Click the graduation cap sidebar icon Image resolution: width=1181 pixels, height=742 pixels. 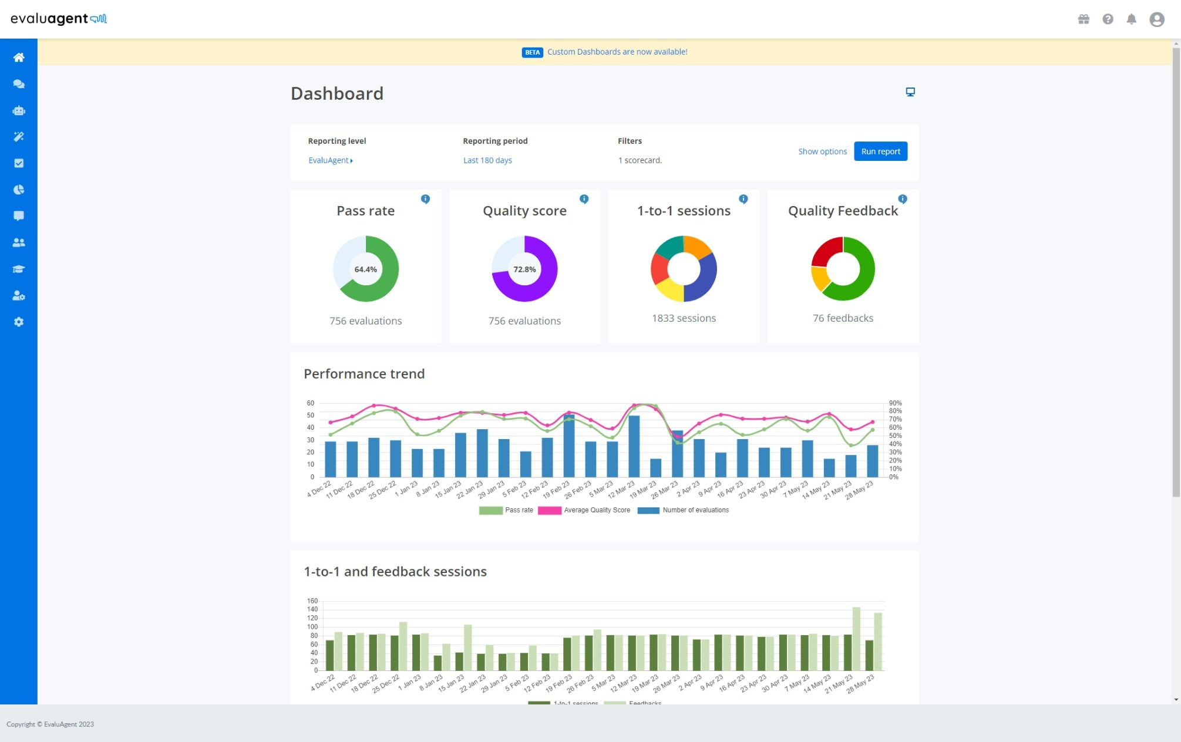19,269
